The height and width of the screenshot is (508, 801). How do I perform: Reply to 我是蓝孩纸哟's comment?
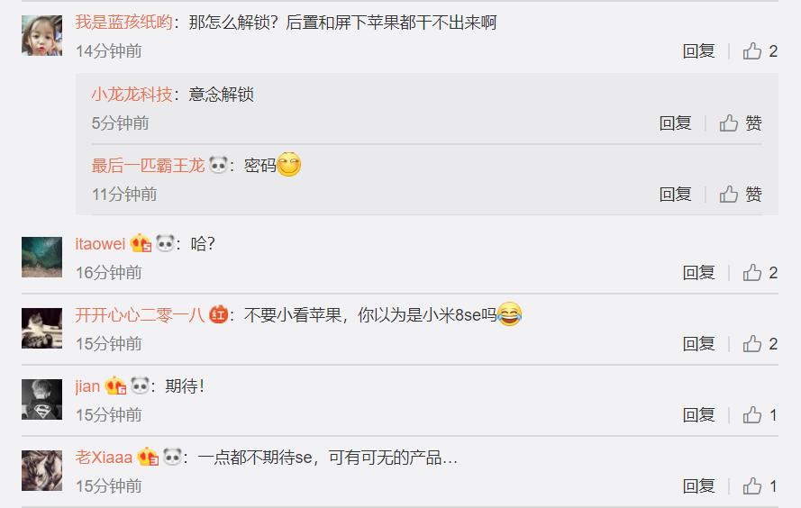pos(698,51)
